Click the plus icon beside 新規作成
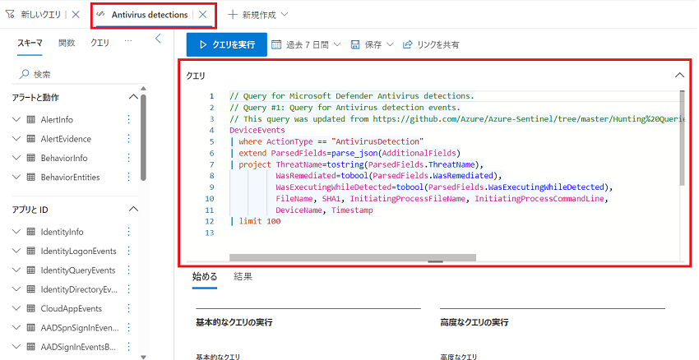This screenshot has width=699, height=360. [x=232, y=15]
